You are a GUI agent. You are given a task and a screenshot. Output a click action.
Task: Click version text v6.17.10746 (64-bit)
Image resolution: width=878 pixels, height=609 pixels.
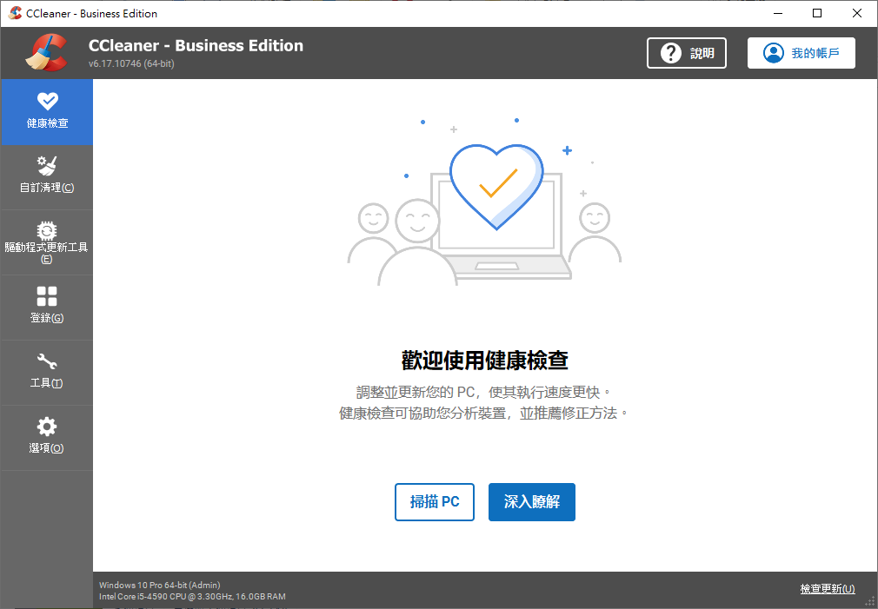pyautogui.click(x=131, y=63)
